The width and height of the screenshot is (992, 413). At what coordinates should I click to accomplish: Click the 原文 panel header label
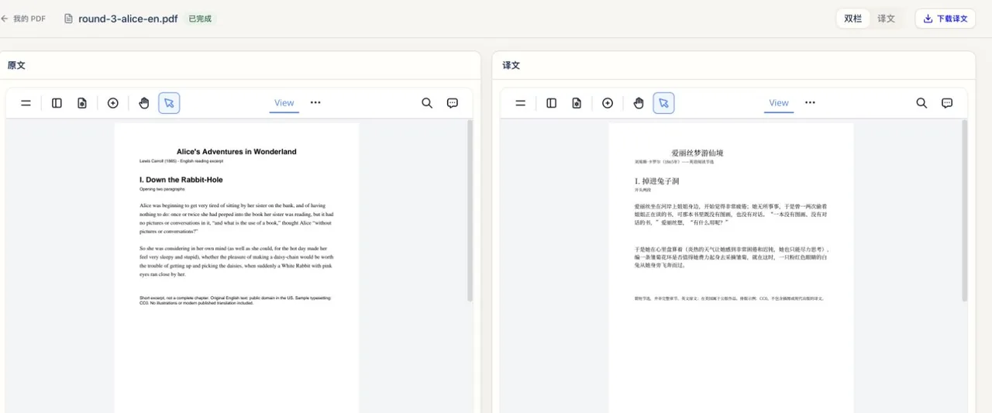point(16,65)
